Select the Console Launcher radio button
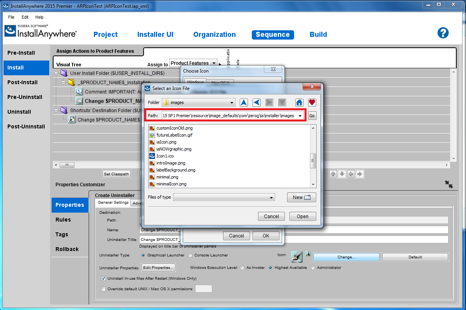Image resolution: width=466 pixels, height=310 pixels. click(x=190, y=255)
